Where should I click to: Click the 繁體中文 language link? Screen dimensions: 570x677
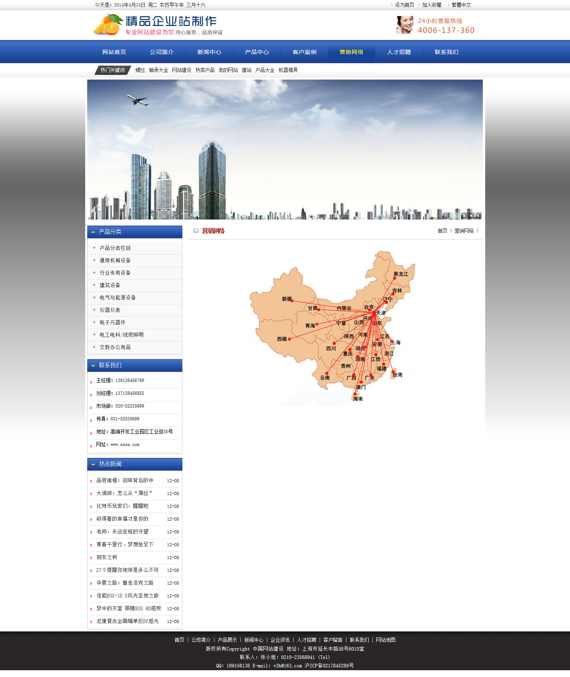click(461, 5)
